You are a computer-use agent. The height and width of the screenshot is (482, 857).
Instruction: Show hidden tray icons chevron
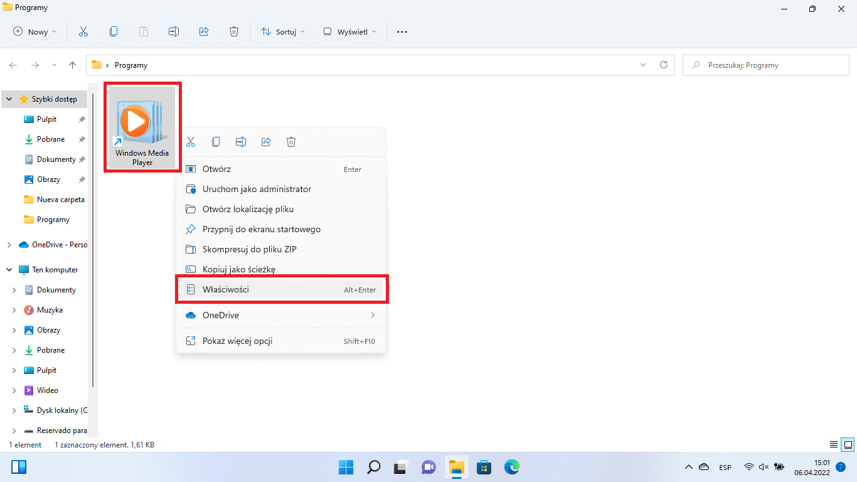(x=689, y=467)
